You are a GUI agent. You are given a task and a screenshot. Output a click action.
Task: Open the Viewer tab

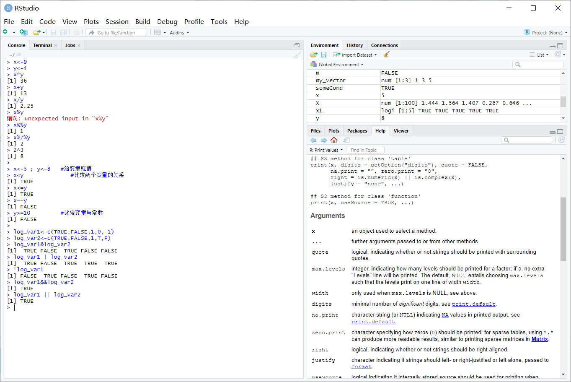coord(401,131)
